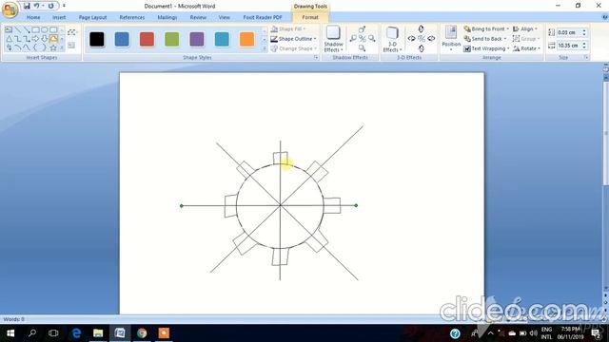Apply the orange shape style
This screenshot has width=609, height=342.
[x=247, y=39]
